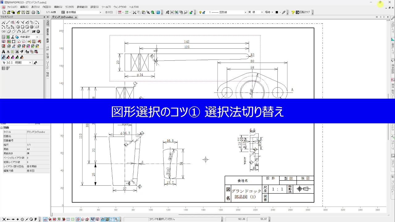Image resolution: width=395 pixels, height=222 pixels.
Task: Click the '基本図' toolbar button
Action: [x=109, y=12]
